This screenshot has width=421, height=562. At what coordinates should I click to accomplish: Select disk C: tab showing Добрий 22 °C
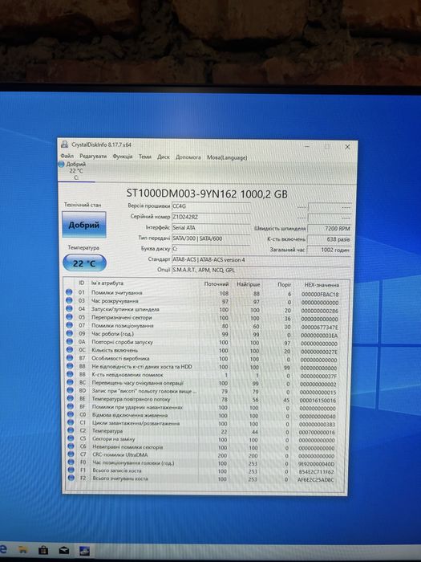76,170
